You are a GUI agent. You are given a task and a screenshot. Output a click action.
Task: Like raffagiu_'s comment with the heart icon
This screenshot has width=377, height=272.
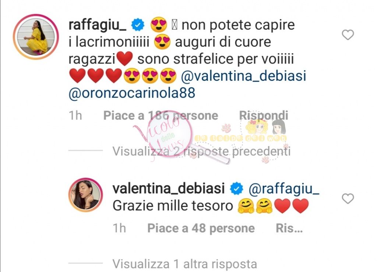[348, 35]
